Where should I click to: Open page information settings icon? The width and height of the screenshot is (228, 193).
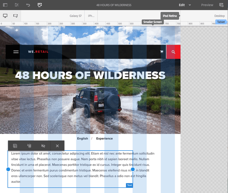point(17,5)
